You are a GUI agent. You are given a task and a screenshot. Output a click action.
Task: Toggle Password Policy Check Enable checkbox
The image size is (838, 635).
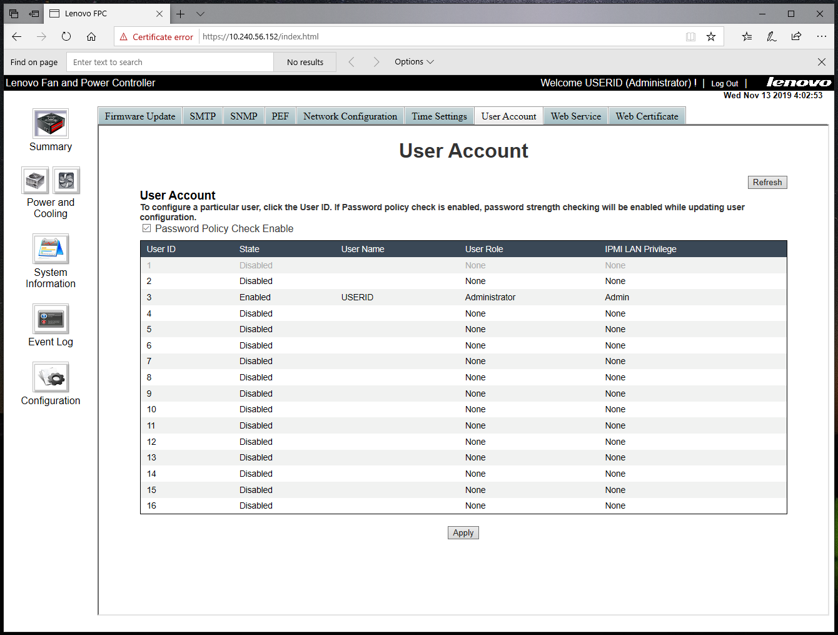[x=147, y=228]
